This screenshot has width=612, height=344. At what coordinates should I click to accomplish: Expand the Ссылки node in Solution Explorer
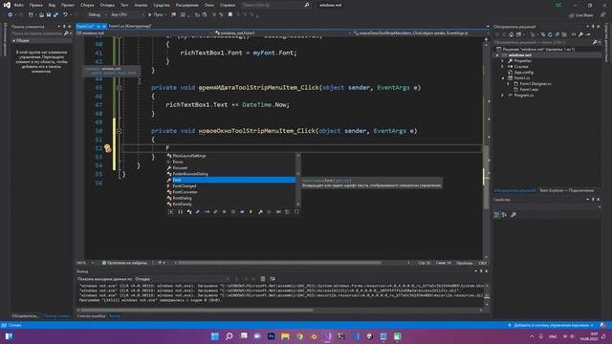(x=503, y=67)
